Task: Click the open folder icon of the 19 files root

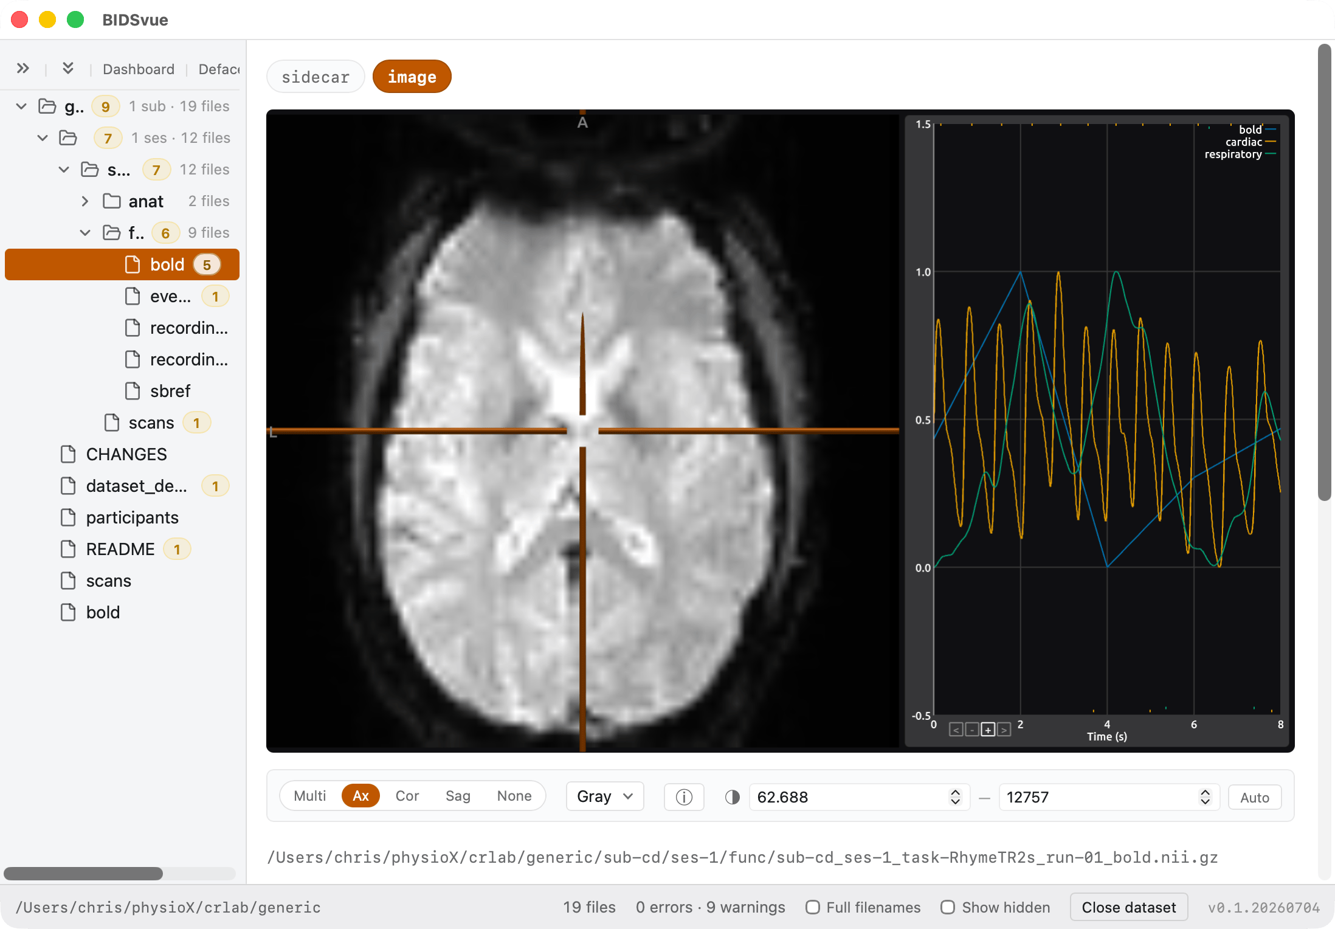Action: click(x=47, y=106)
